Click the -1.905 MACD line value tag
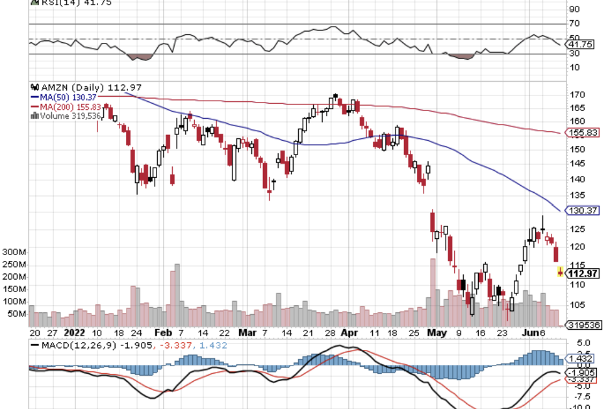 point(581,373)
